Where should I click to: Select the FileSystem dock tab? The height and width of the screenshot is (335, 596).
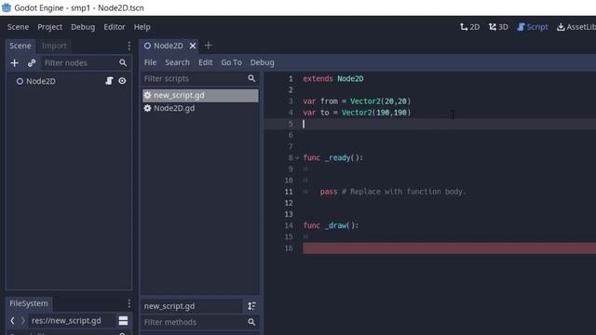[x=29, y=303]
